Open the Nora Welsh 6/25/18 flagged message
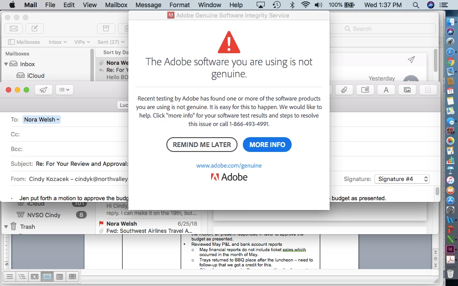 (148, 227)
